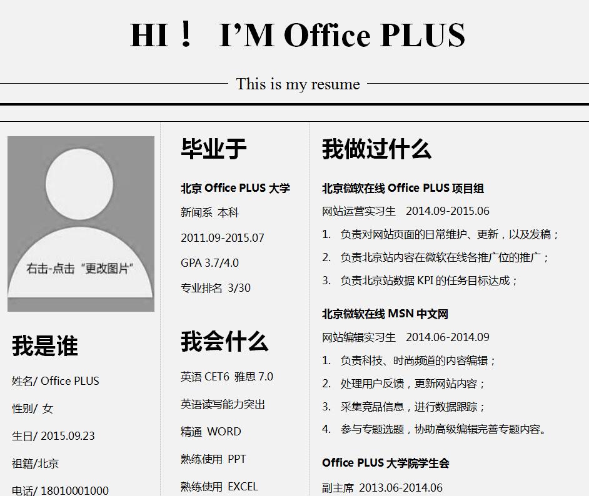
Task: Place cursor in the GPA 3.7/4.0 line
Action: tap(209, 263)
